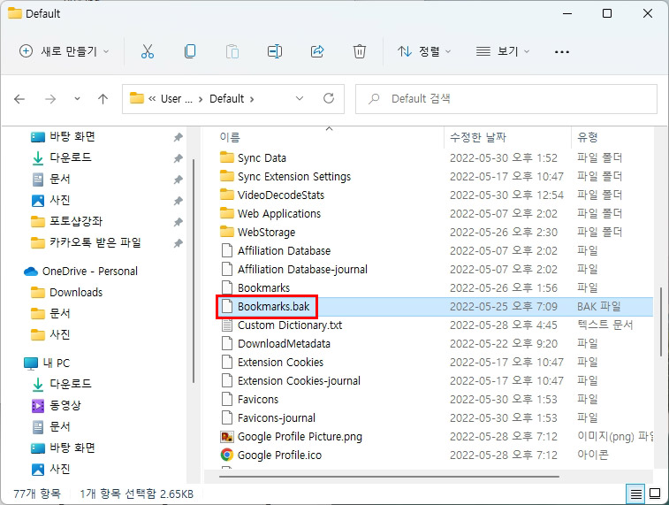Expand hidden path with double chevron

coord(152,99)
